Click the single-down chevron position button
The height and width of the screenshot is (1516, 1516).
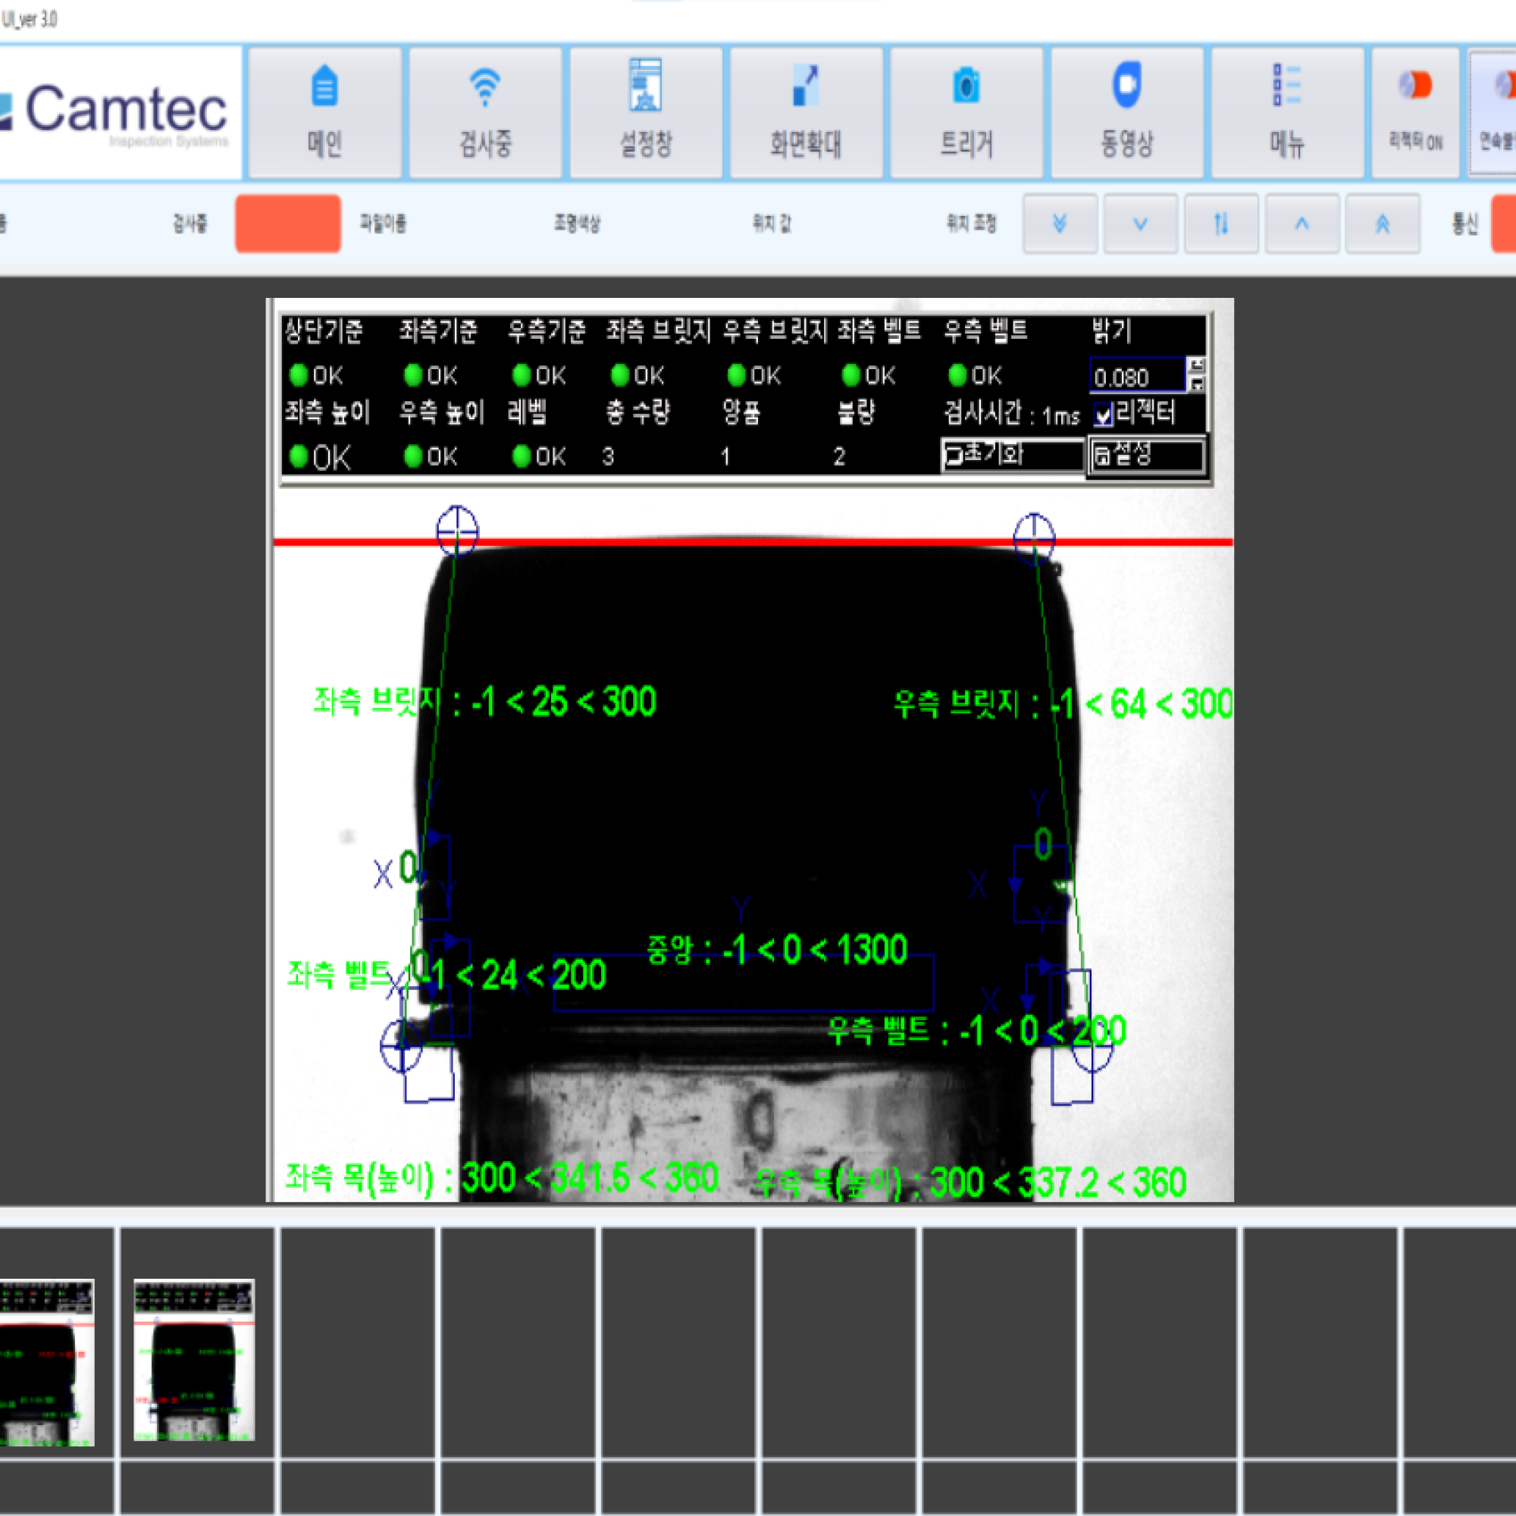click(1140, 224)
